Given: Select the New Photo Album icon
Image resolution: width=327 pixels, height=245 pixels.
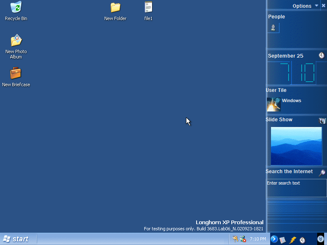Looking at the screenshot, I should (16, 47).
